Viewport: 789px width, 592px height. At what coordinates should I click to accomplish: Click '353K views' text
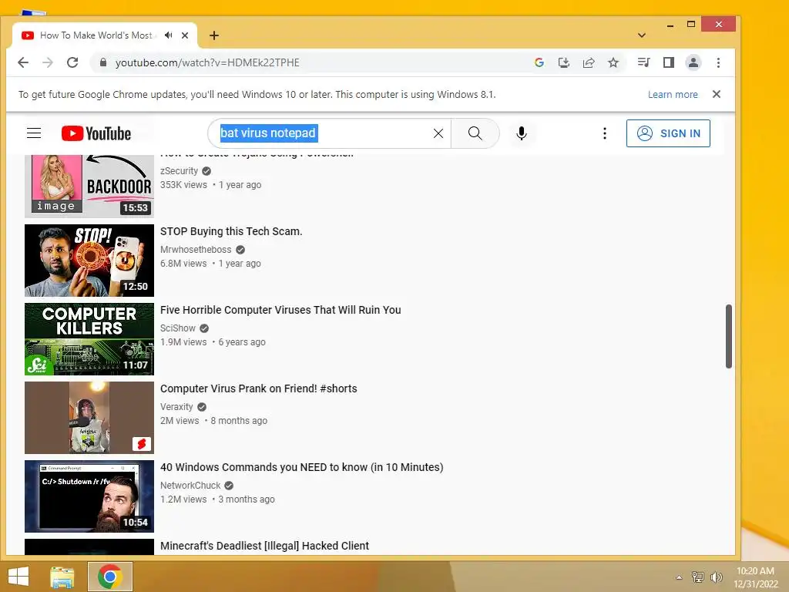tap(183, 185)
